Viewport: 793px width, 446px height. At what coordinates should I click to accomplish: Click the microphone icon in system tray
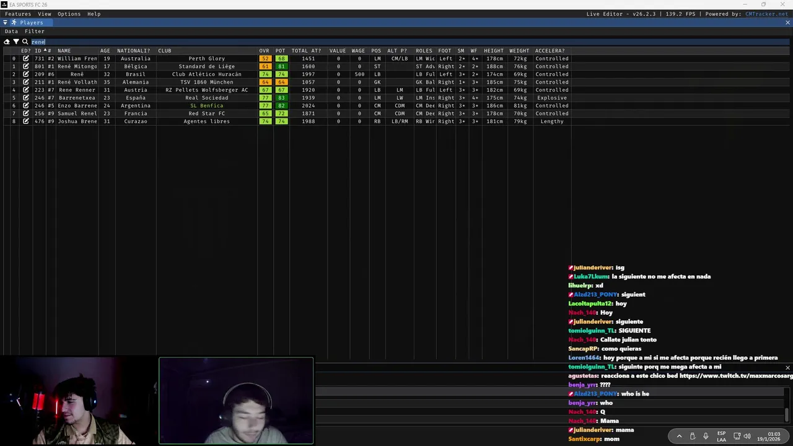[x=706, y=436]
